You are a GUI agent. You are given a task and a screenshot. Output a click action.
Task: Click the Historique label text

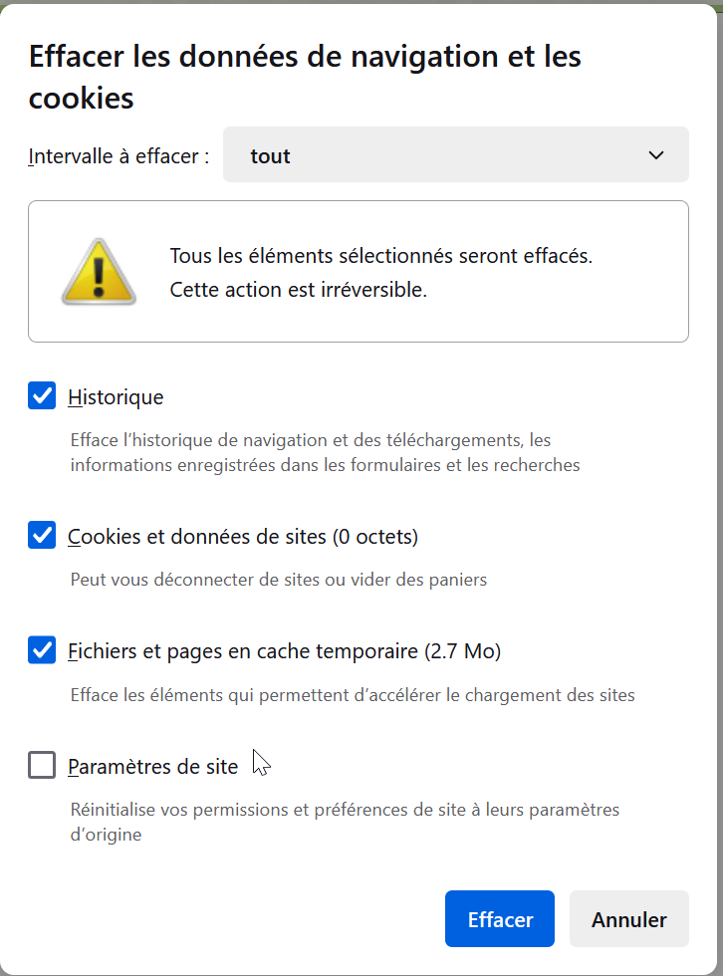pyautogui.click(x=116, y=397)
